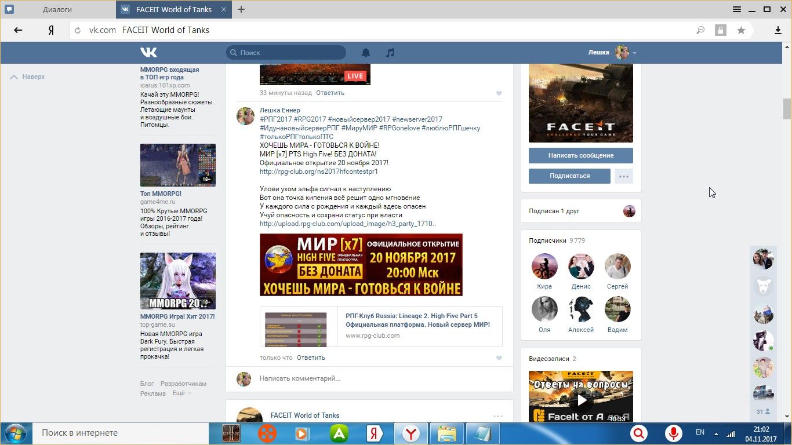Open browser downloads arrow icon

point(778,30)
